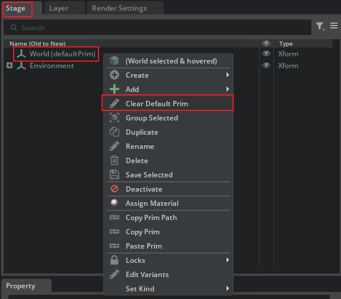The width and height of the screenshot is (341, 299).
Task: Sort by Name (Old to New) header
Action: [37, 43]
